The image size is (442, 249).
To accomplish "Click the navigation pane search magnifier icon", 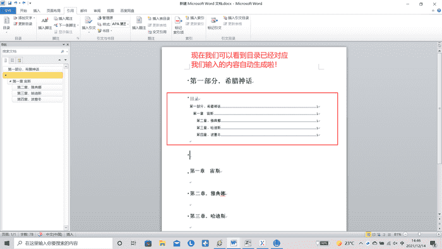I will (x=63, y=52).
